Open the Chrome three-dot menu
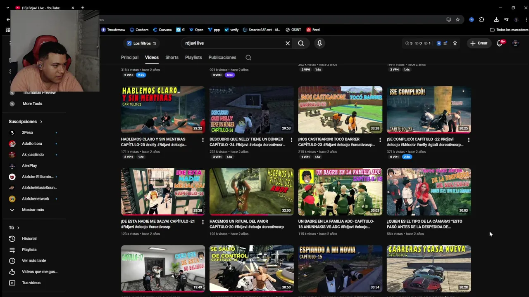Image resolution: width=529 pixels, height=297 pixels. click(525, 19)
